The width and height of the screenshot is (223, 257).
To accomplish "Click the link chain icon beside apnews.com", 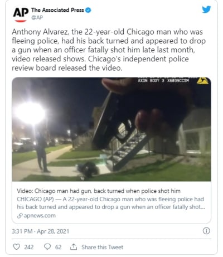I will click(20, 216).
